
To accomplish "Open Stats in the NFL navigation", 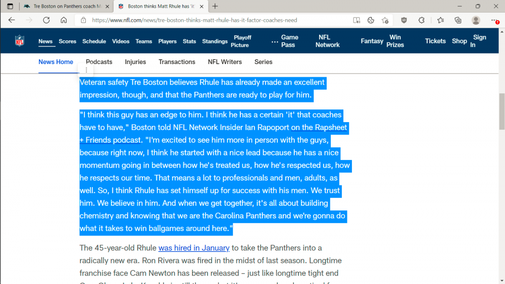I will (189, 41).
